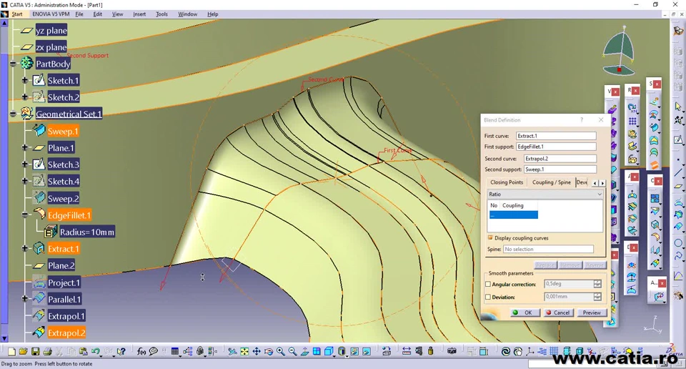Open the Formula f(x) tool
686x369 pixels.
141,351
